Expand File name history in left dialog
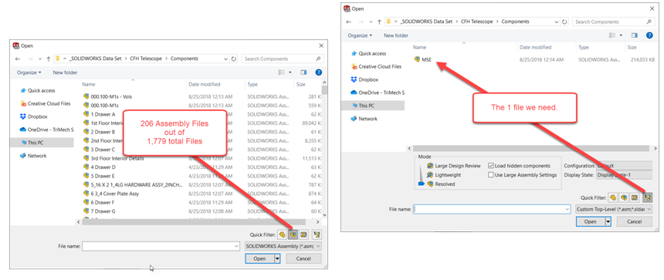Screen dimensions: 664x280 coord(236,246)
